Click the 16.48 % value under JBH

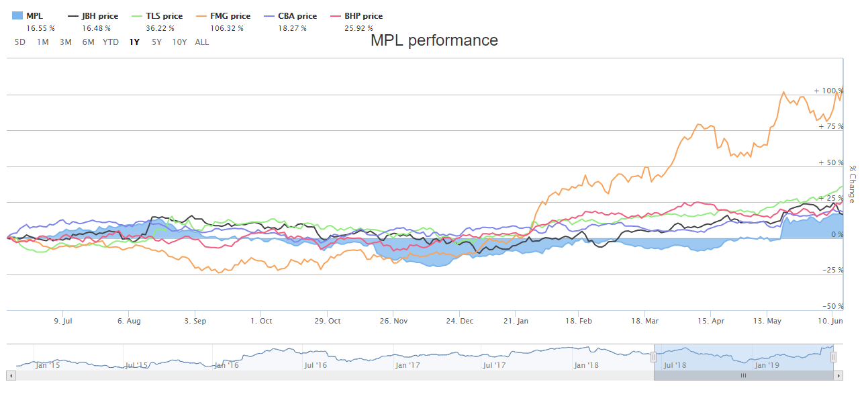pyautogui.click(x=97, y=28)
